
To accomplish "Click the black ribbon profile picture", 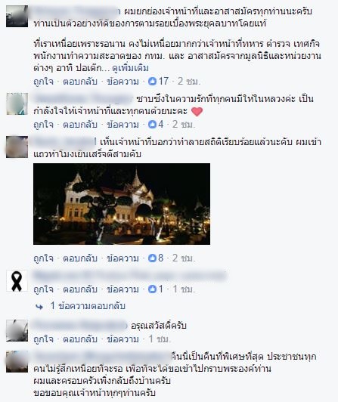I will pos(17,281).
